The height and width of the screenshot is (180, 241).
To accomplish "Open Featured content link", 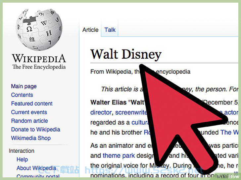I will [x=32, y=104].
